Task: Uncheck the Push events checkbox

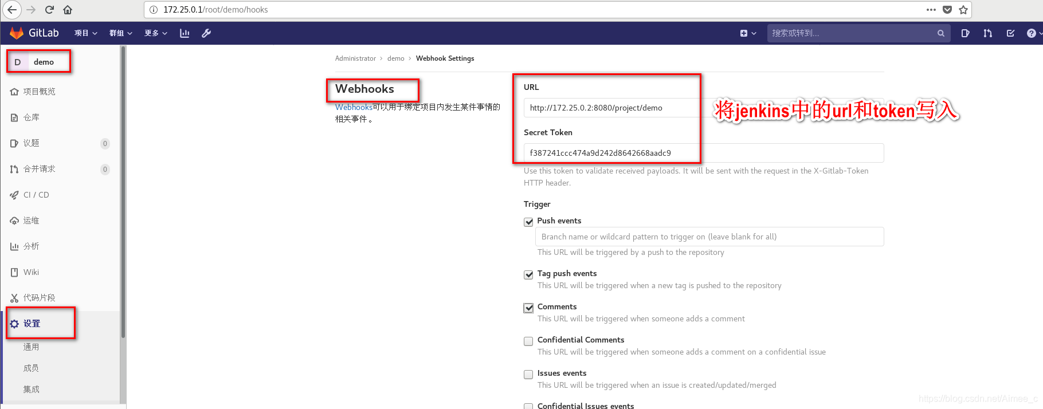Action: tap(528, 222)
